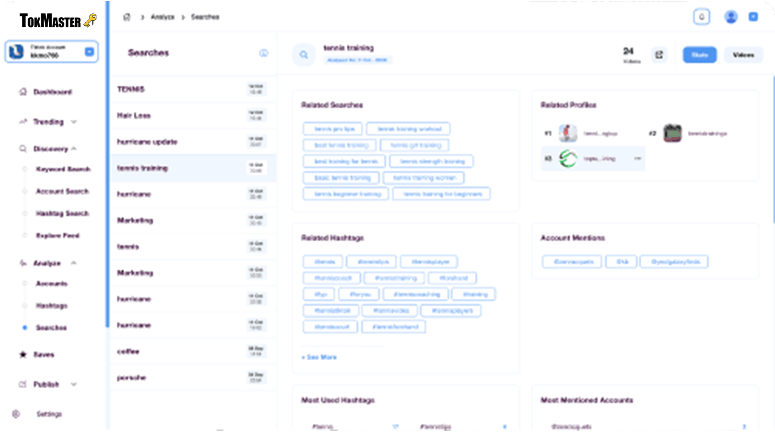Click the #forehand hashtag chip
The width and height of the screenshot is (775, 432).
pos(453,278)
